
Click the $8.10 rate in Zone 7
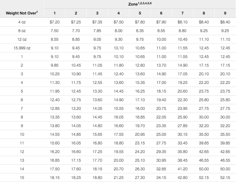[183, 22]
